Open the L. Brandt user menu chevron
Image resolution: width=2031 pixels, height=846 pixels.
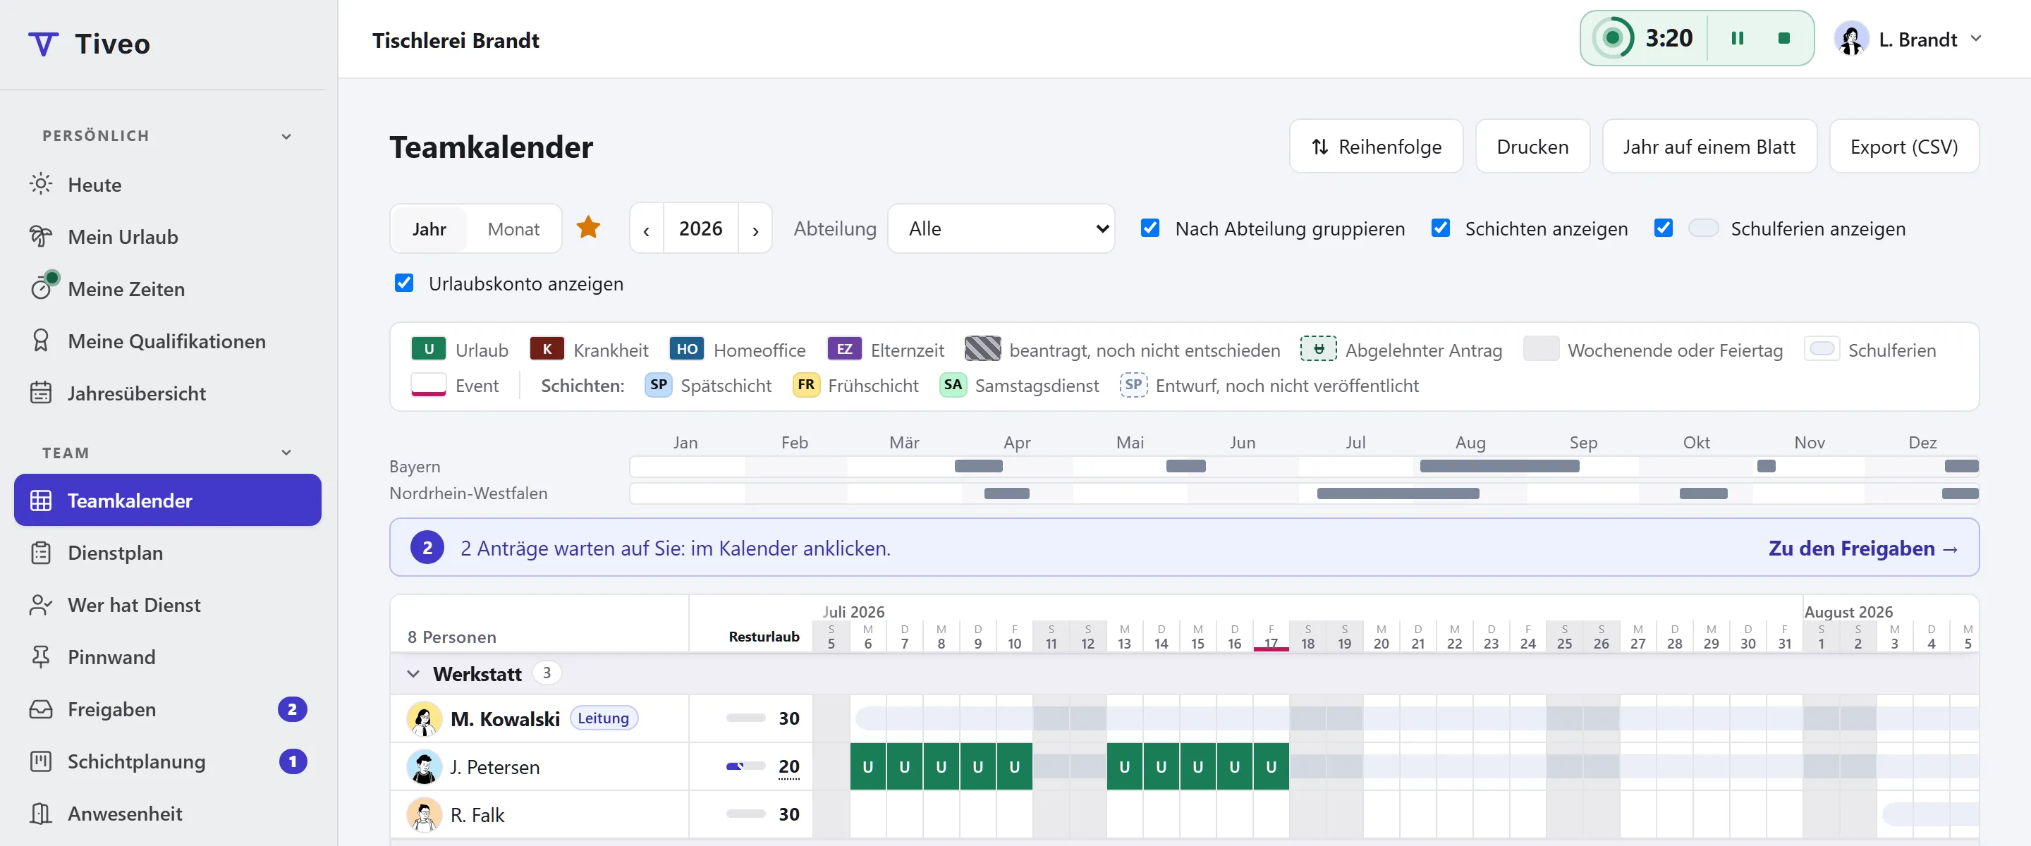pos(1976,39)
